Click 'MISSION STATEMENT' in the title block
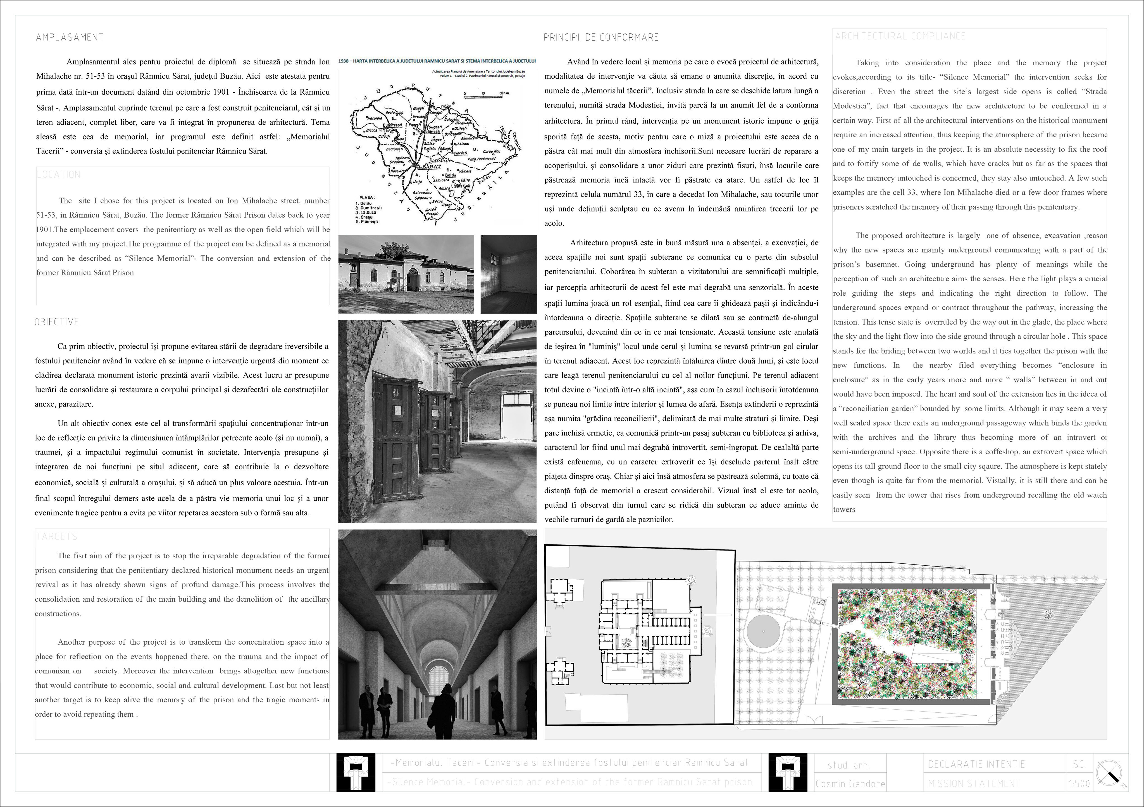The image size is (1144, 807). 974,784
